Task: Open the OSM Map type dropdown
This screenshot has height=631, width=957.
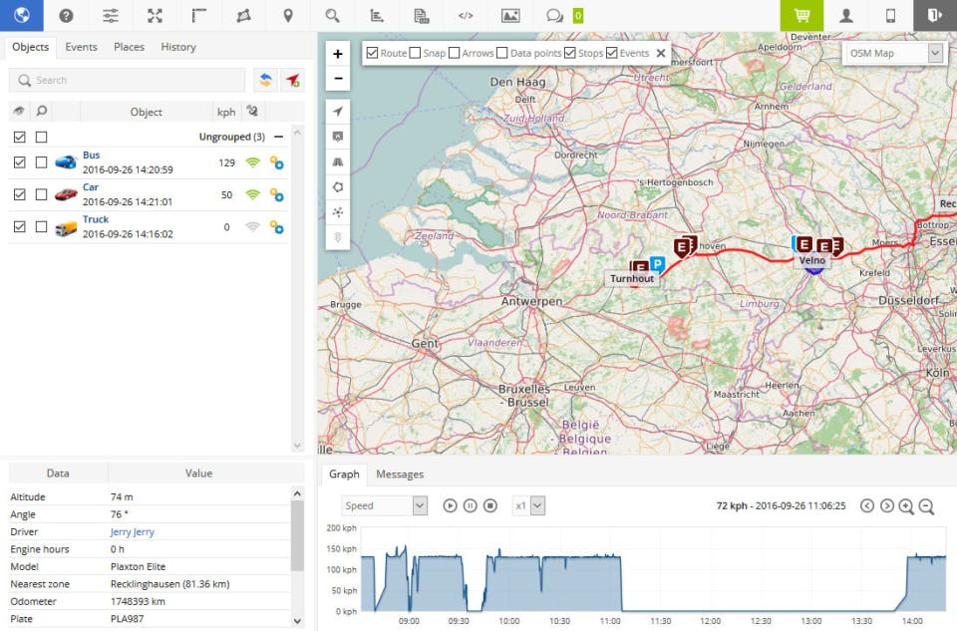Action: click(x=894, y=53)
